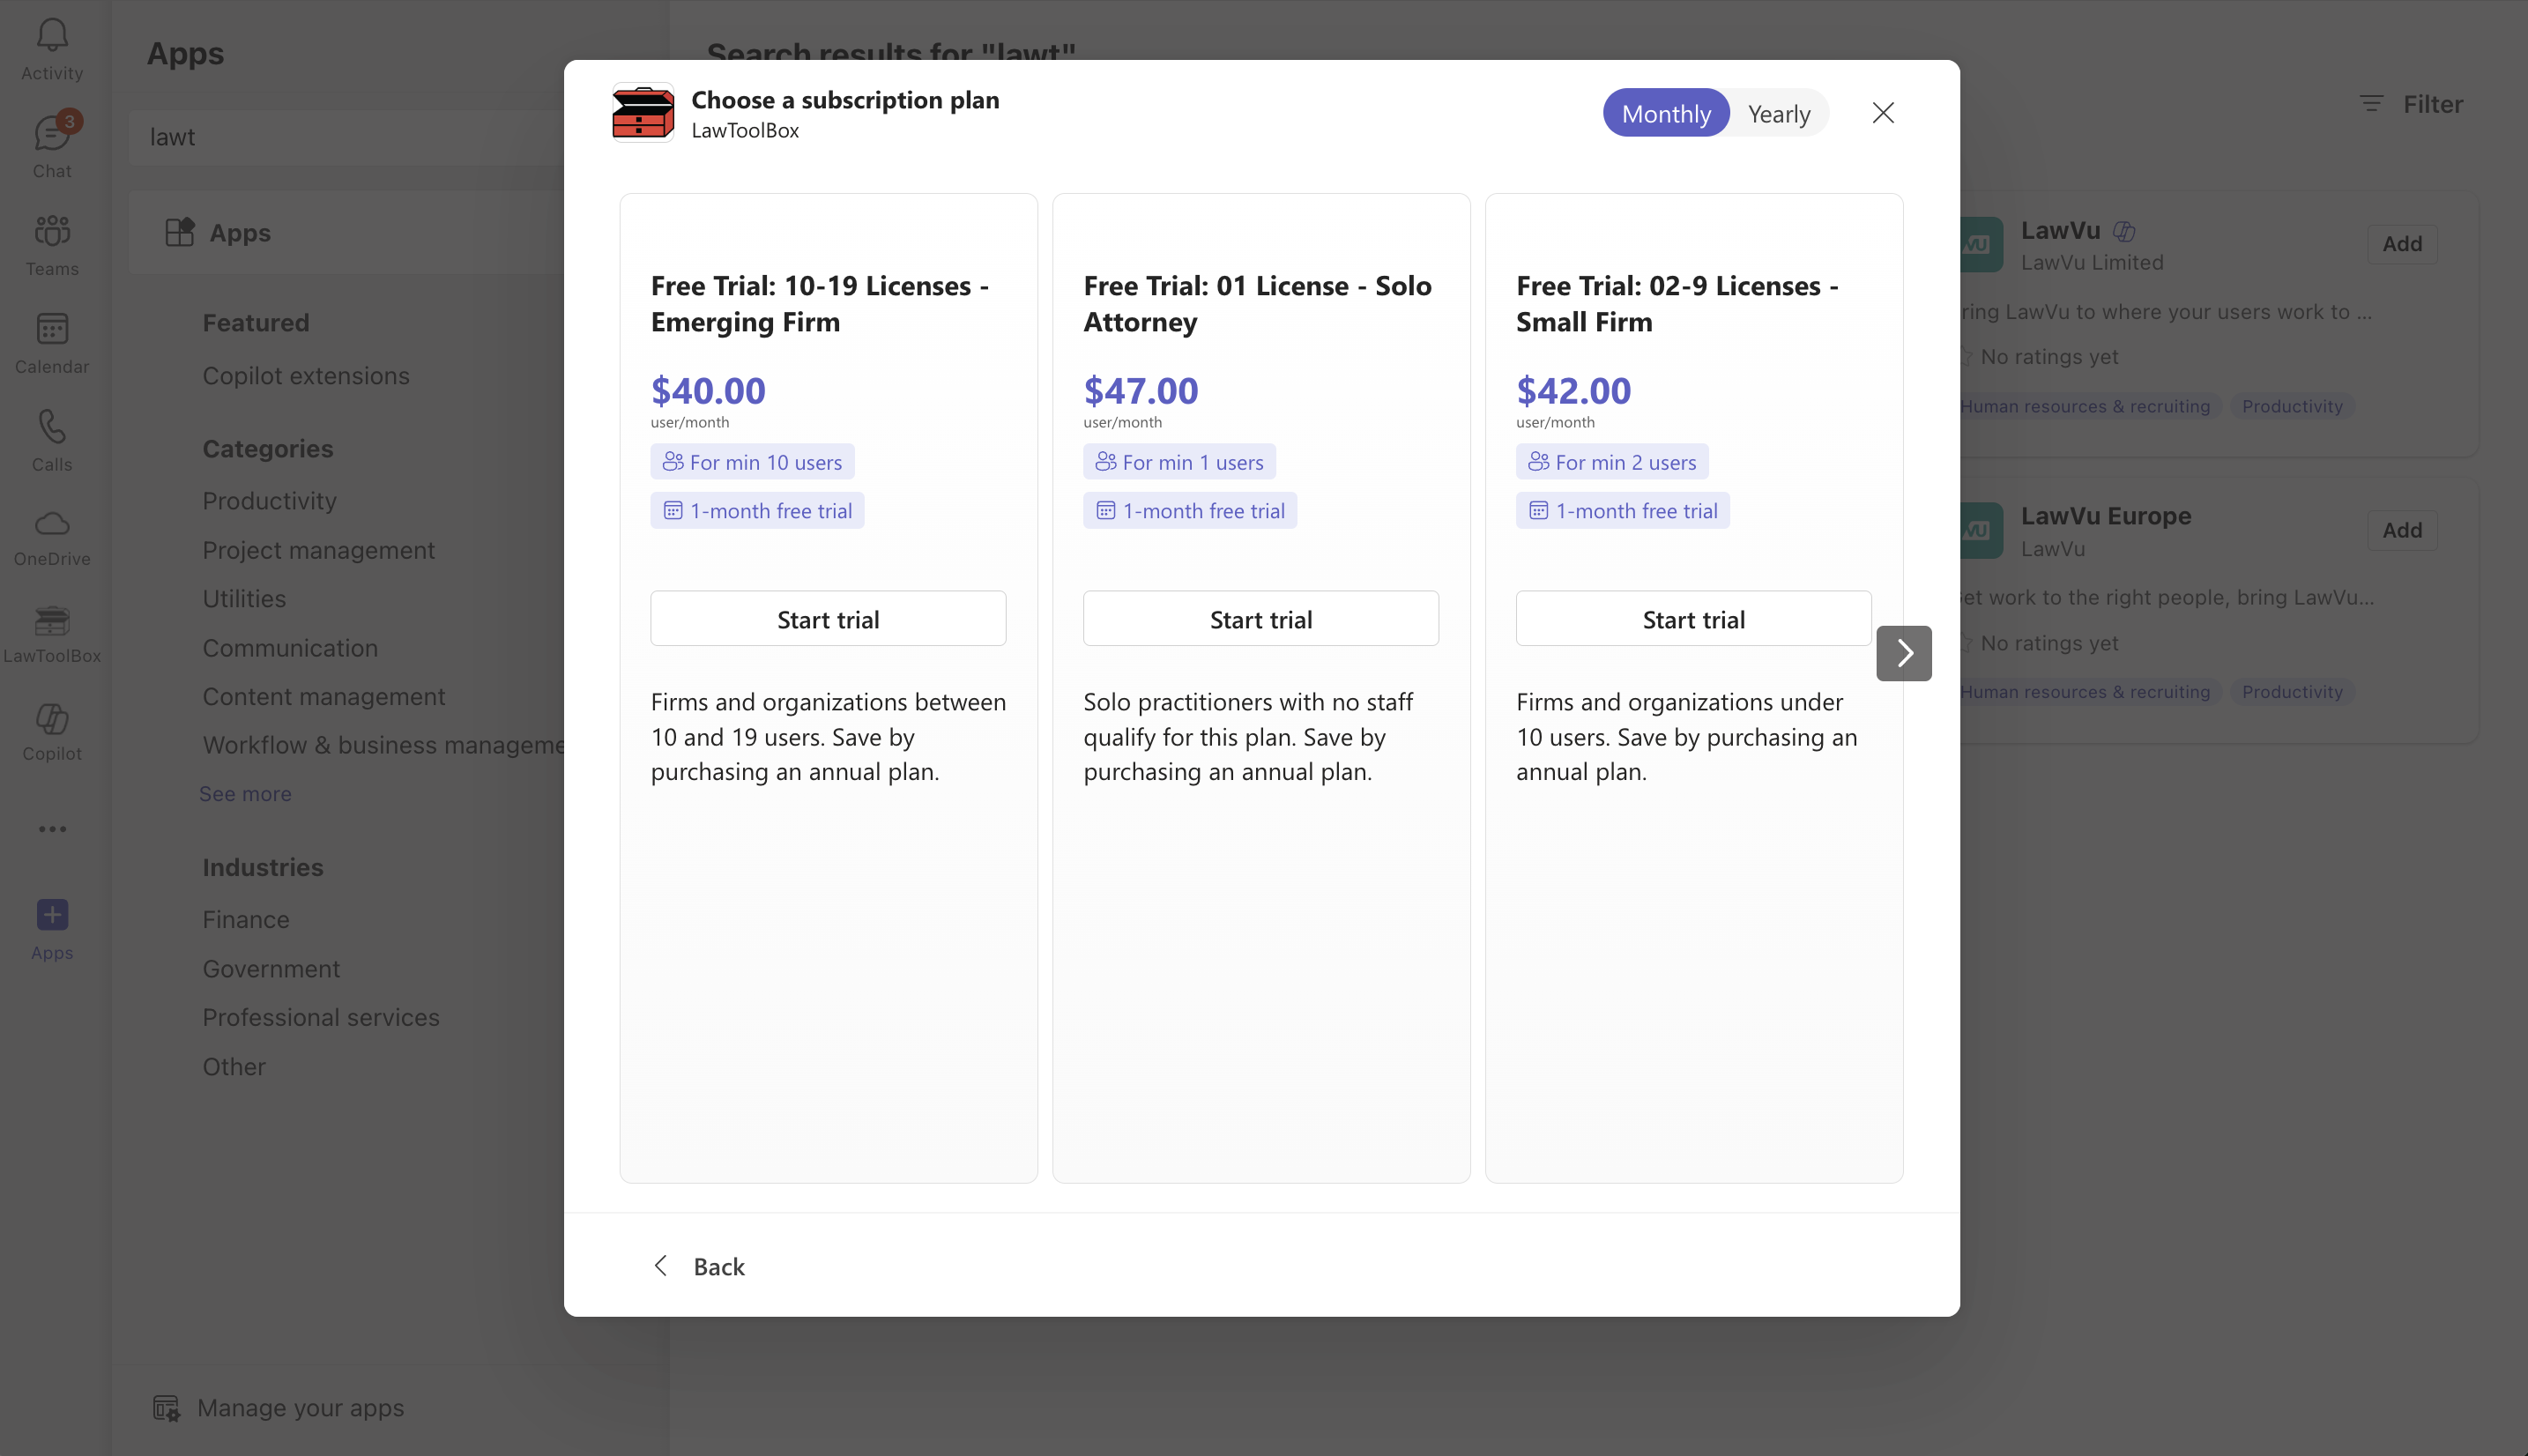Select Monthly billing option
This screenshot has width=2528, height=1456.
click(1665, 113)
